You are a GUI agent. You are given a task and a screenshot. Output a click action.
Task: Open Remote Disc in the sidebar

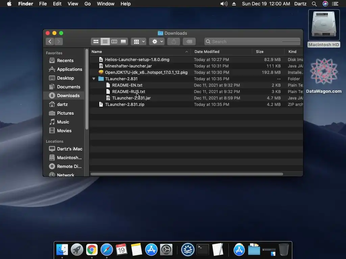coord(64,167)
